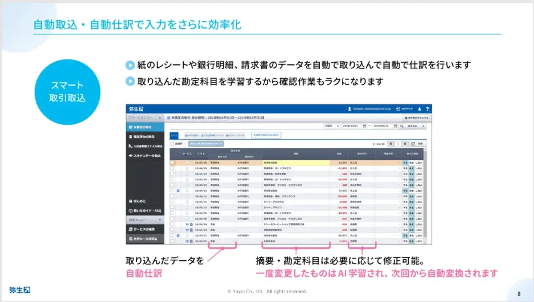The width and height of the screenshot is (534, 302).
Task: Select 入出金明細ファイル取込 in the sidebar
Action: [144, 146]
